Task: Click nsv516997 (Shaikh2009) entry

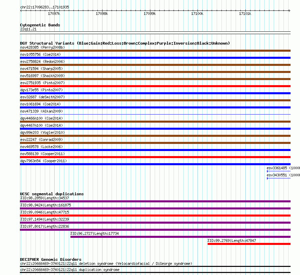Action: tap(42, 76)
